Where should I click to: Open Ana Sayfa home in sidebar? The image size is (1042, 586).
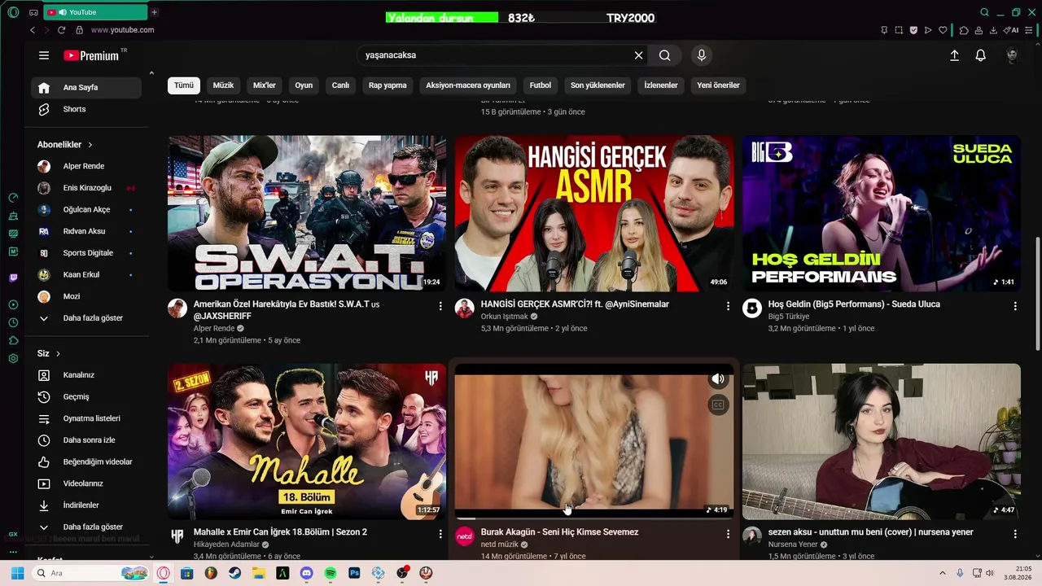[86, 87]
